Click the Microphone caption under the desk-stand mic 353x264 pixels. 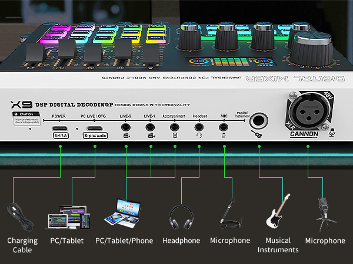(230, 241)
